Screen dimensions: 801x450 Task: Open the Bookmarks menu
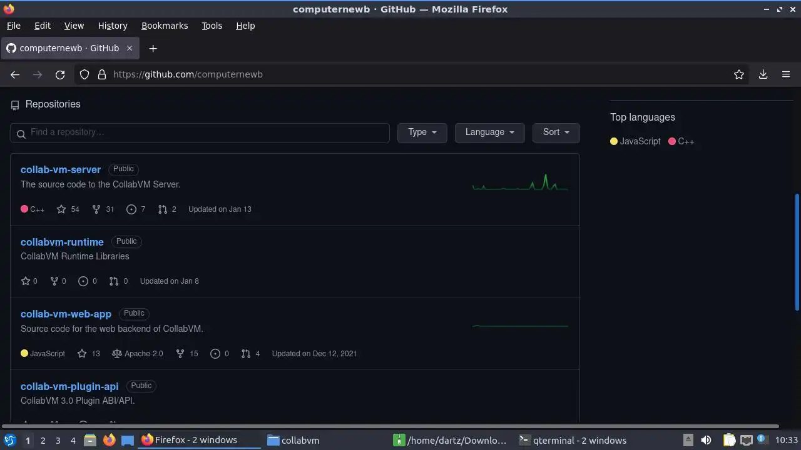165,26
